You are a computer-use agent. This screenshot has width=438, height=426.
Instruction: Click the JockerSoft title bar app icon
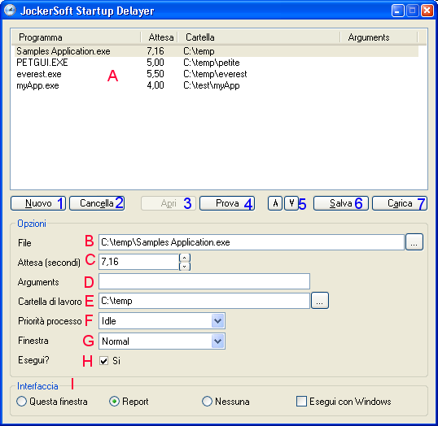tap(10, 11)
